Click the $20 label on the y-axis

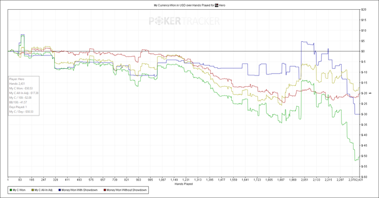click(363, 9)
